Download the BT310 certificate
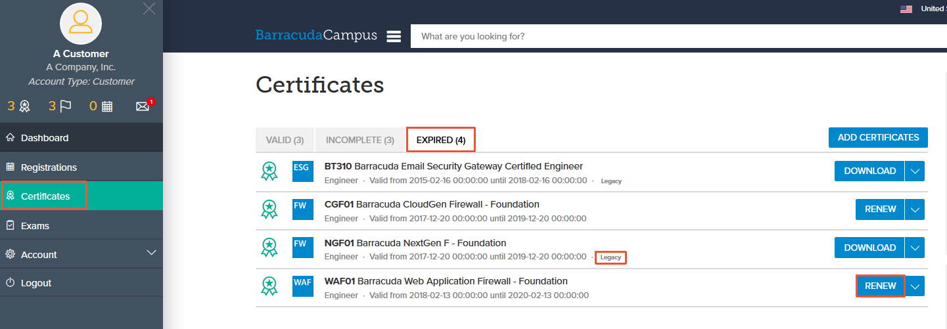 (x=869, y=171)
